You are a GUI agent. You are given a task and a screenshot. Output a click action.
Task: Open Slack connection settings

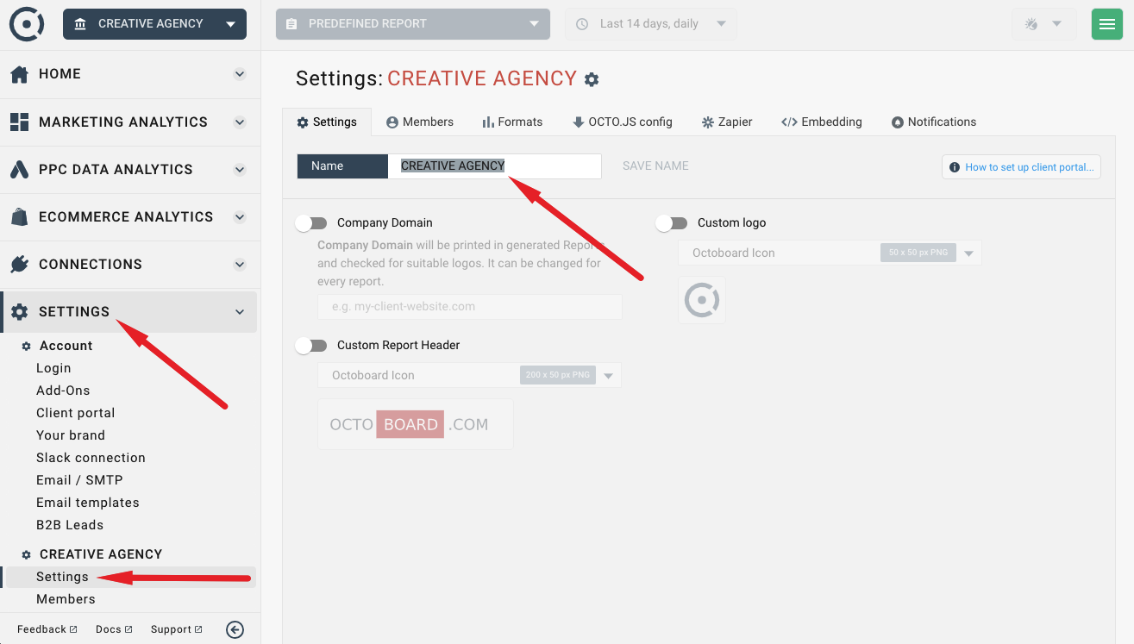click(91, 458)
